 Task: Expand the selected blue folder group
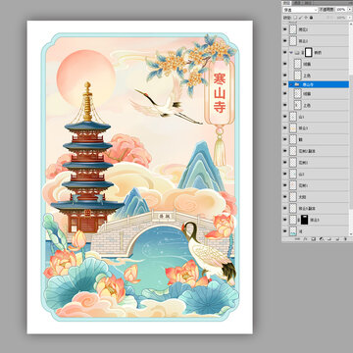pyautogui.click(x=291, y=84)
